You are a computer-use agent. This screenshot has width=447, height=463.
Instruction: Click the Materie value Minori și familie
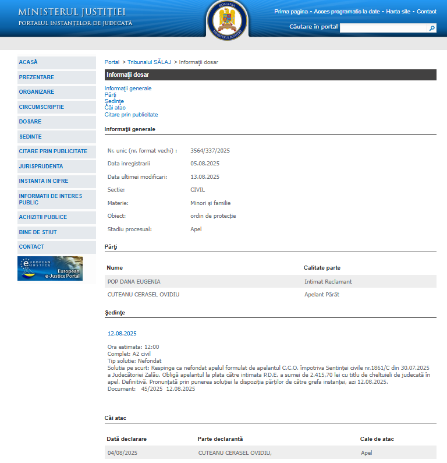coord(210,203)
